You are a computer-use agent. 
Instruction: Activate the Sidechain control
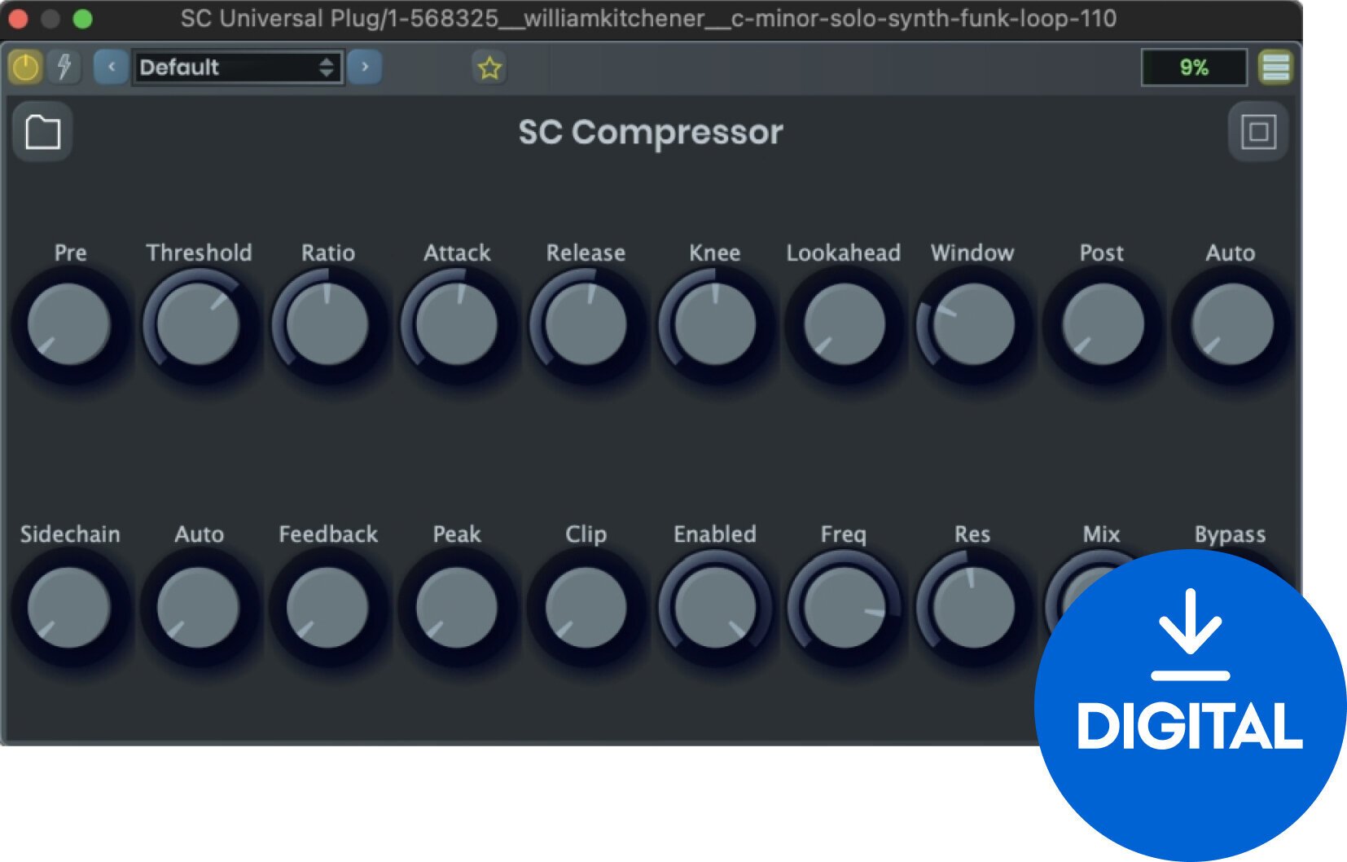[69, 607]
